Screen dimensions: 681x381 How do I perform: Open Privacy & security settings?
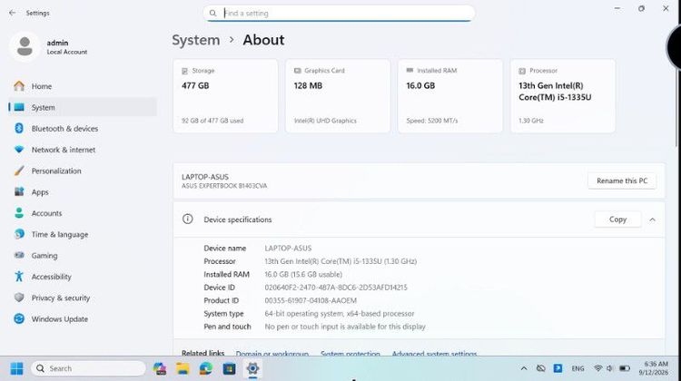(x=83, y=298)
